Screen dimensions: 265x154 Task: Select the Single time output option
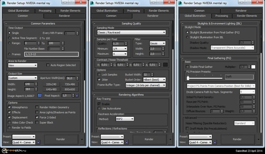[x=10, y=33]
